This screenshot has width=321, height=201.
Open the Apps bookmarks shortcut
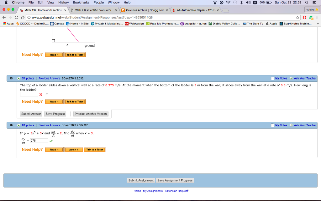[x=8, y=24]
